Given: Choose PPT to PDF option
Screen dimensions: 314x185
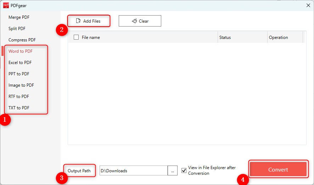Looking at the screenshot, I should click(19, 74).
